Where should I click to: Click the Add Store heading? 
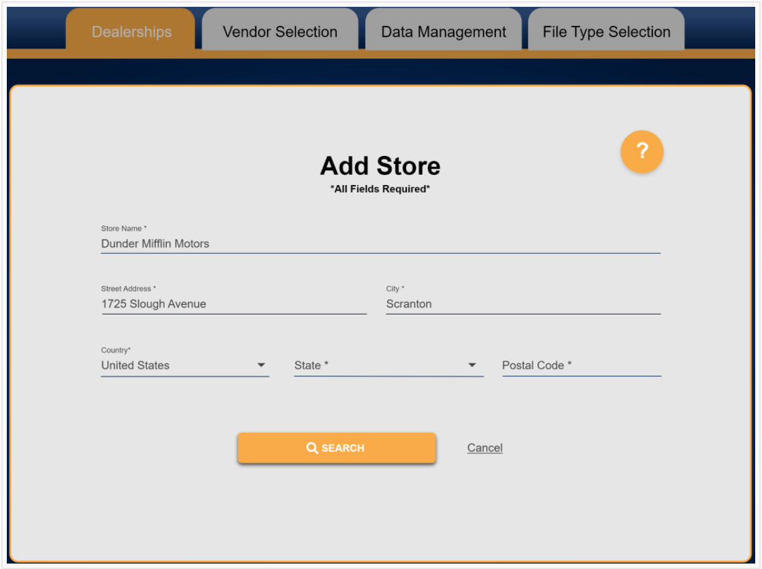(380, 166)
